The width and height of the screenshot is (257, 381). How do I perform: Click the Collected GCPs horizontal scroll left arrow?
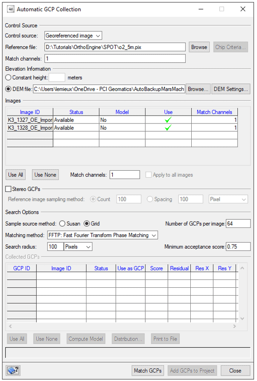click(10, 326)
